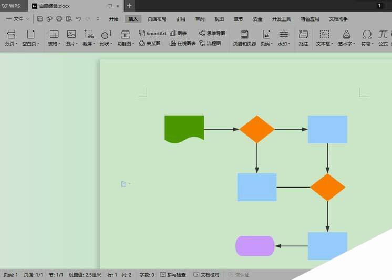Click the 流程图 flowchart button
The image size is (392, 280).
point(210,43)
